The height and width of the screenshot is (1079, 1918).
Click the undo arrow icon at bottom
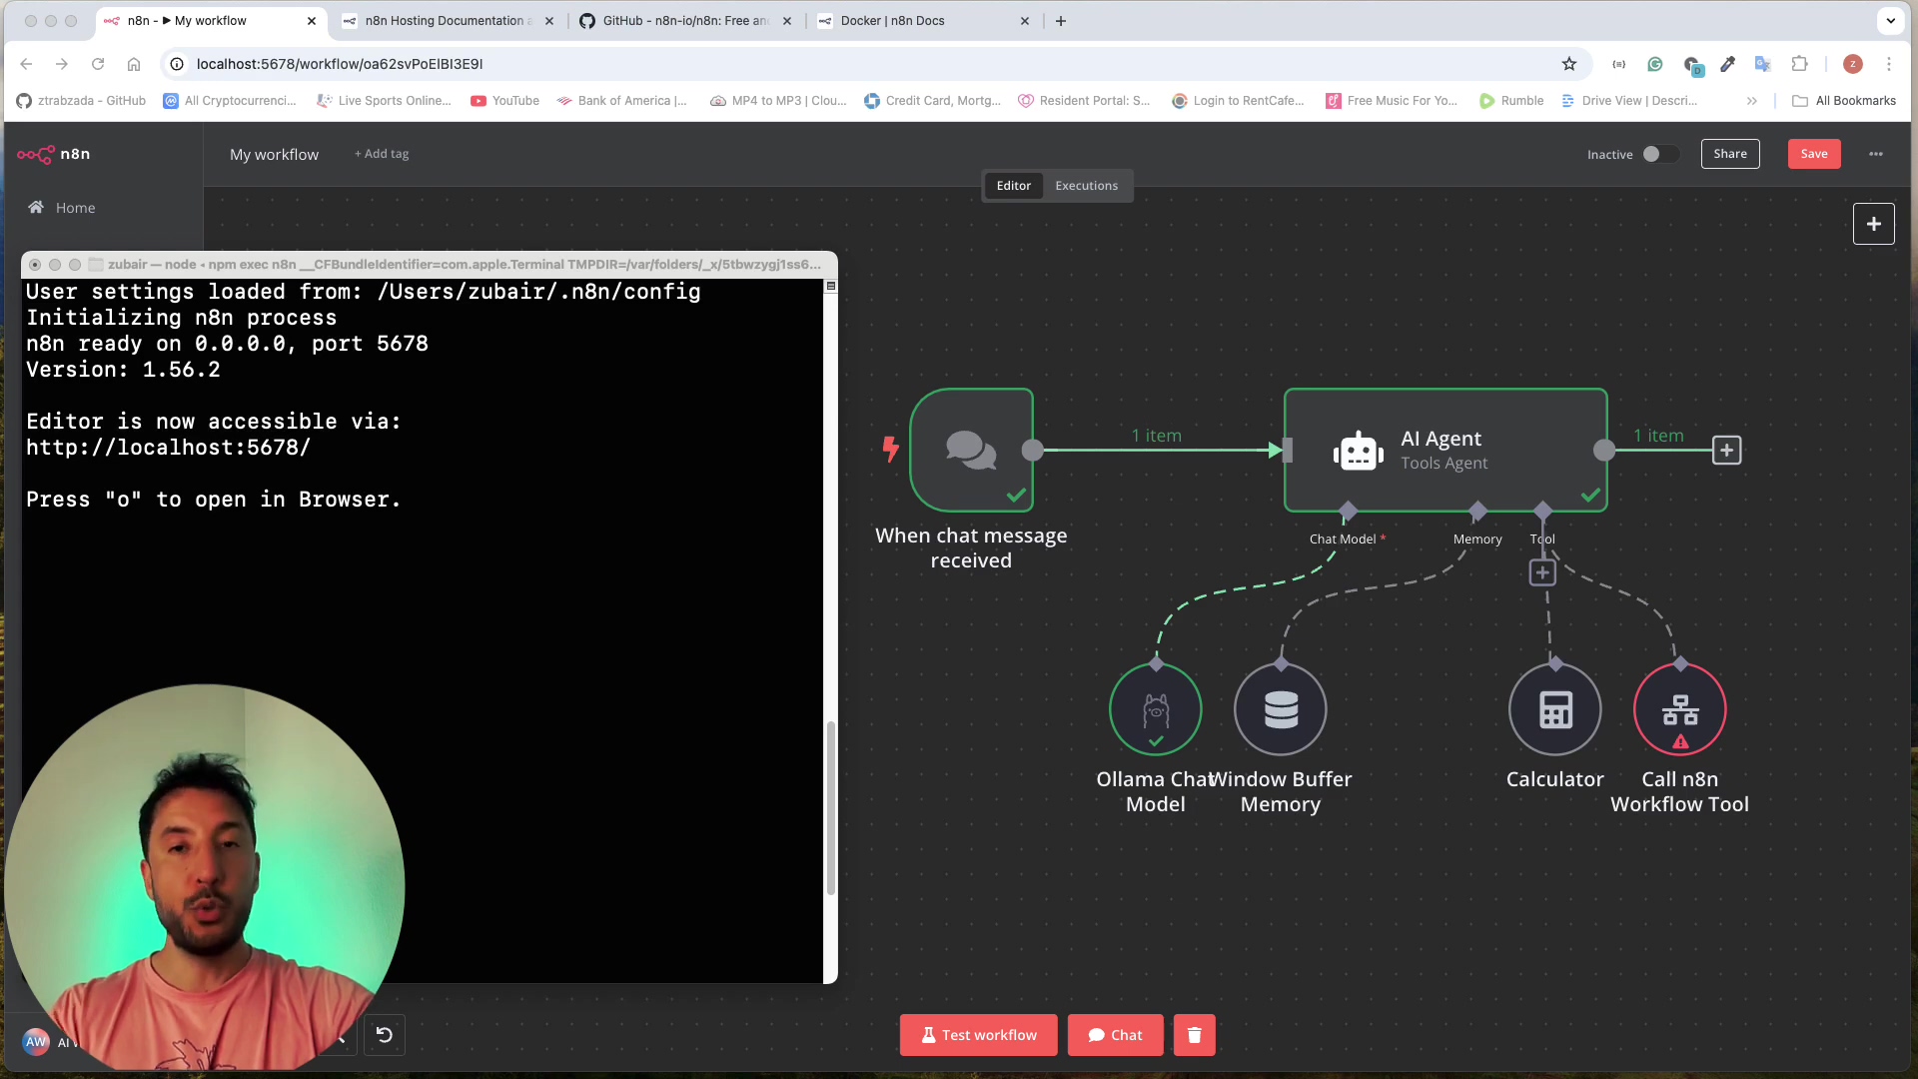385,1035
